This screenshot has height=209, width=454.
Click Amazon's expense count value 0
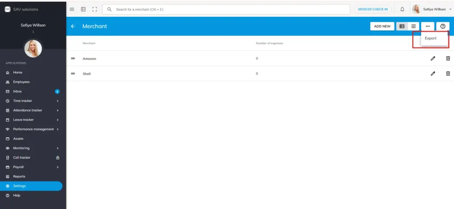257,58
